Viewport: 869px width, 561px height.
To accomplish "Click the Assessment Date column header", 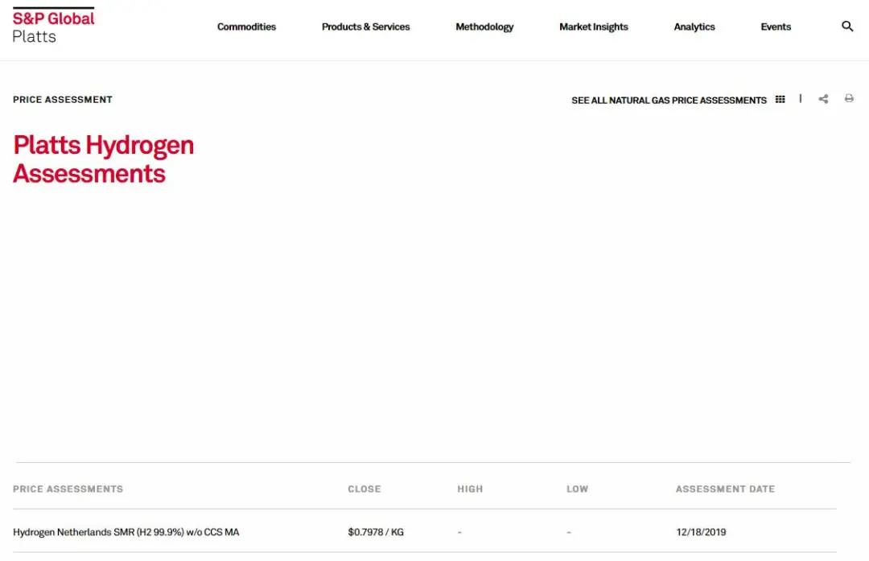I will click(725, 489).
